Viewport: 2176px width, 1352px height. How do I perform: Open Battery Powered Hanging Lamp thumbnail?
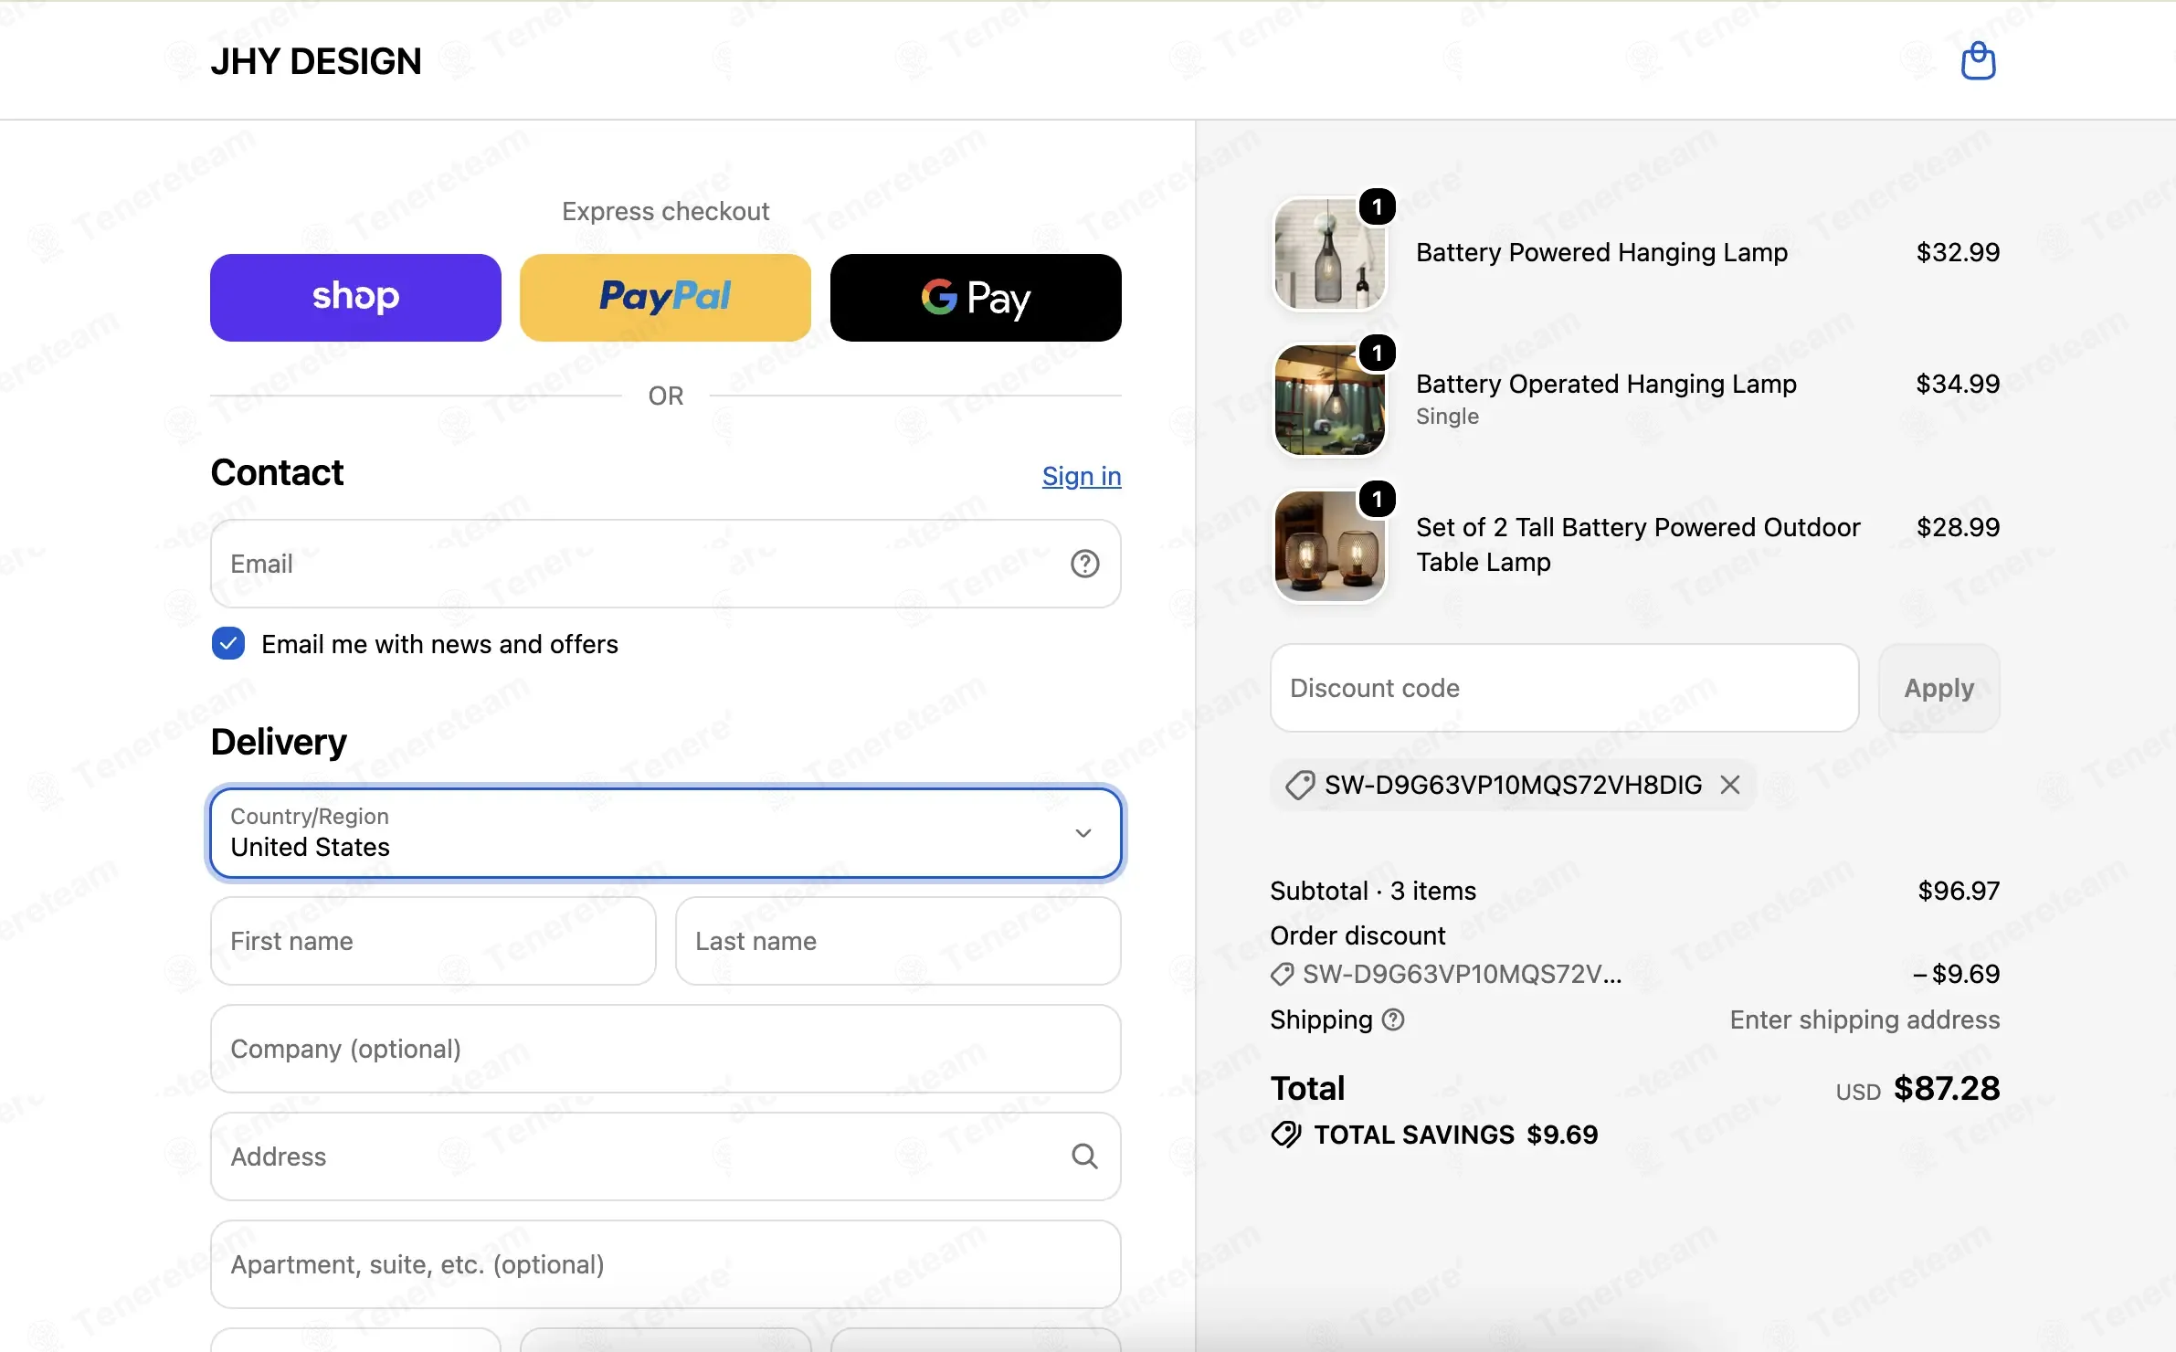pos(1329,254)
